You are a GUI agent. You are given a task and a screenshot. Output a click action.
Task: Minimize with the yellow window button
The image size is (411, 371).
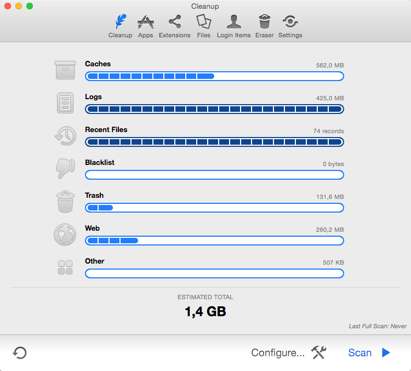pyautogui.click(x=19, y=6)
